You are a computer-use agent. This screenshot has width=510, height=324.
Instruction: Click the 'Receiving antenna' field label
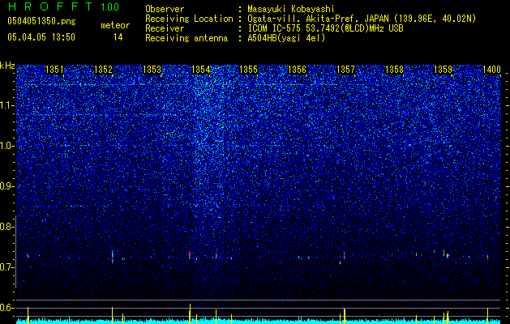[186, 38]
